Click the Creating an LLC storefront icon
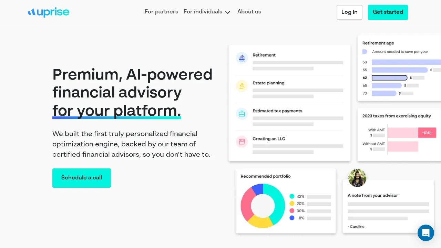Screen dimensions: 441x248 (242, 142)
